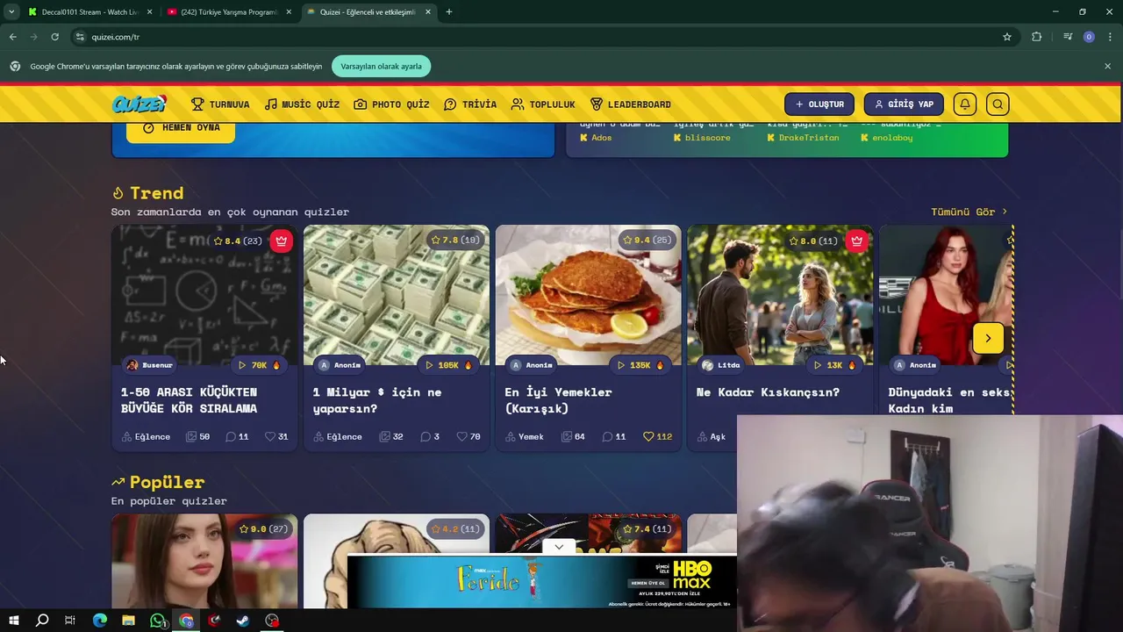Image resolution: width=1123 pixels, height=632 pixels.
Task: Bookmark this page with the star icon
Action: [x=1007, y=37]
